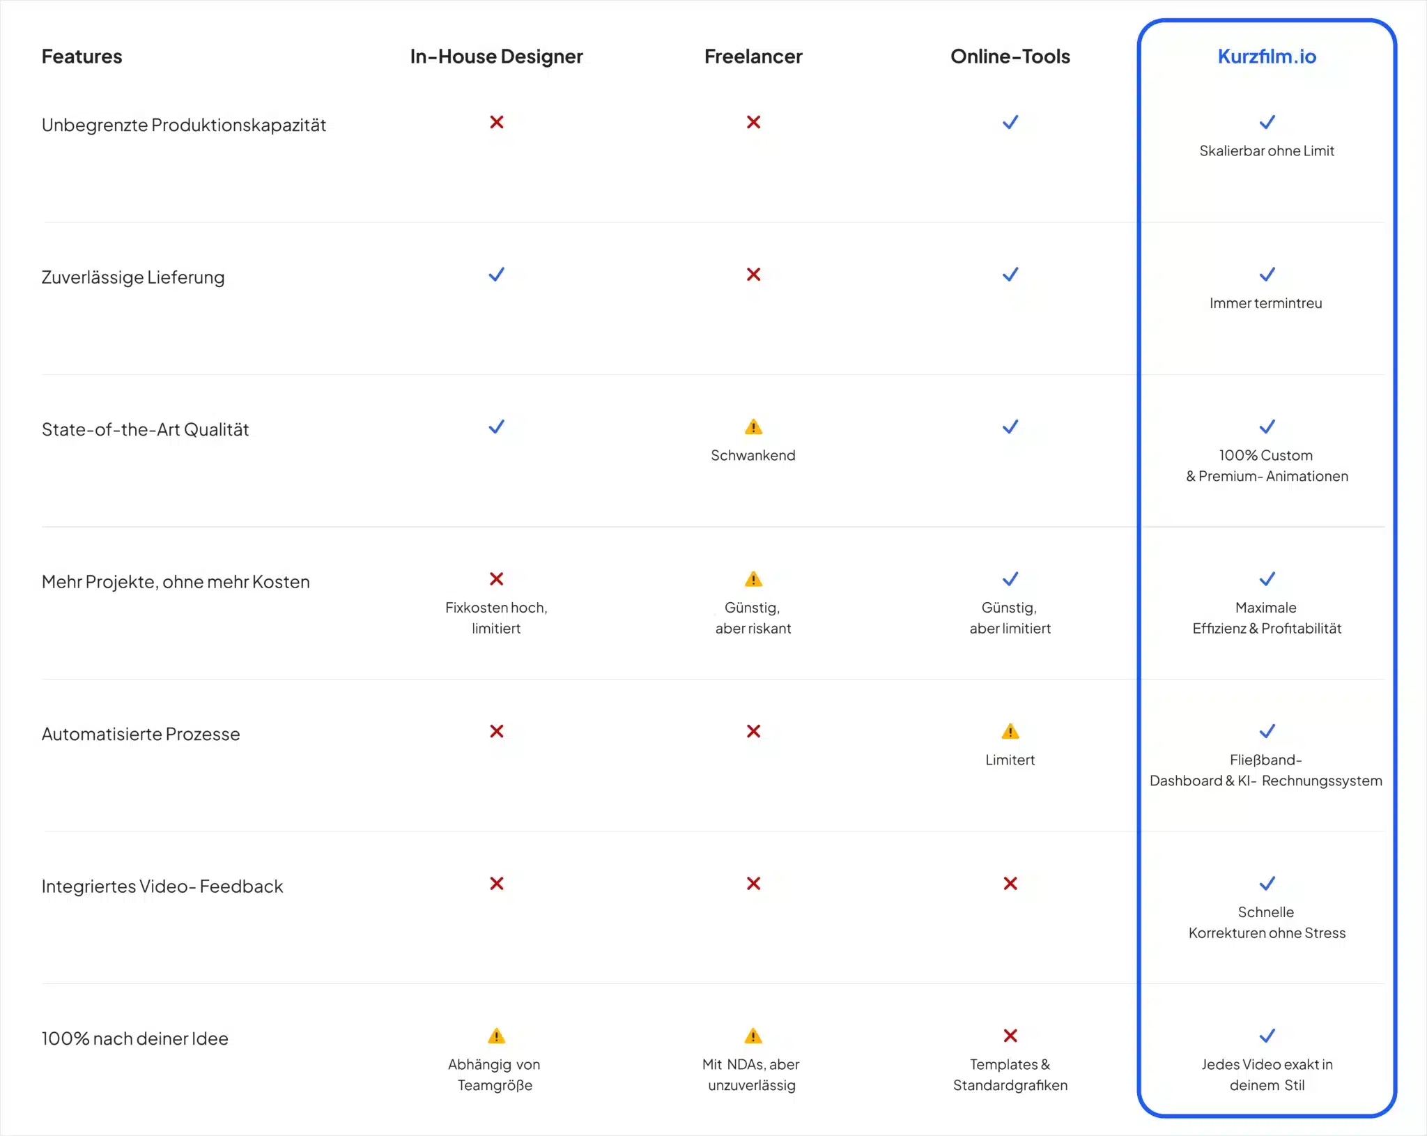Click the 'Dashboard & KI- Rechnungssystem' text
The height and width of the screenshot is (1136, 1427).
pyautogui.click(x=1266, y=781)
